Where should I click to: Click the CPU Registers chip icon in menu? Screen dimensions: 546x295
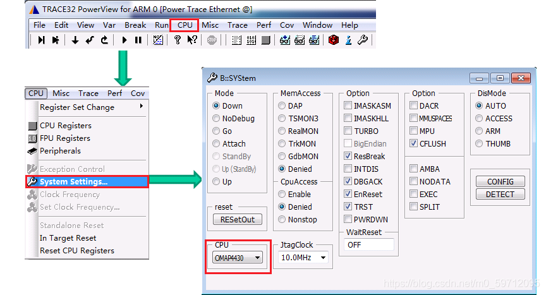pyautogui.click(x=32, y=126)
